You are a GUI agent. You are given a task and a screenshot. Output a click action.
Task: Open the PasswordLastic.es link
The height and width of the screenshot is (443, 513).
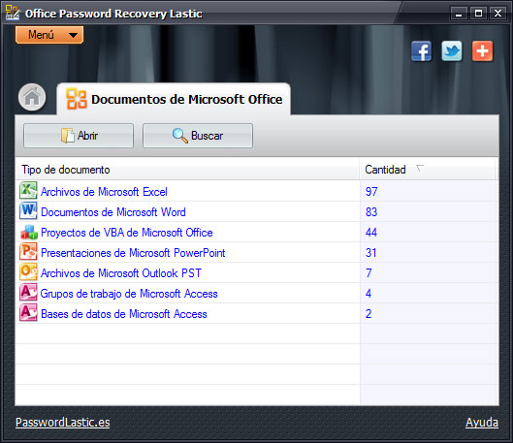pos(62,423)
